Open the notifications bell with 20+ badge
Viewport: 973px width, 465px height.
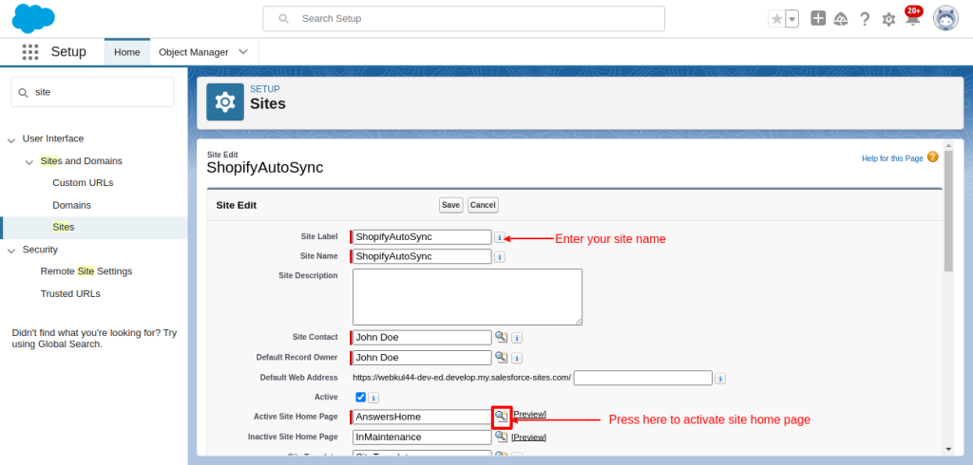pos(912,17)
